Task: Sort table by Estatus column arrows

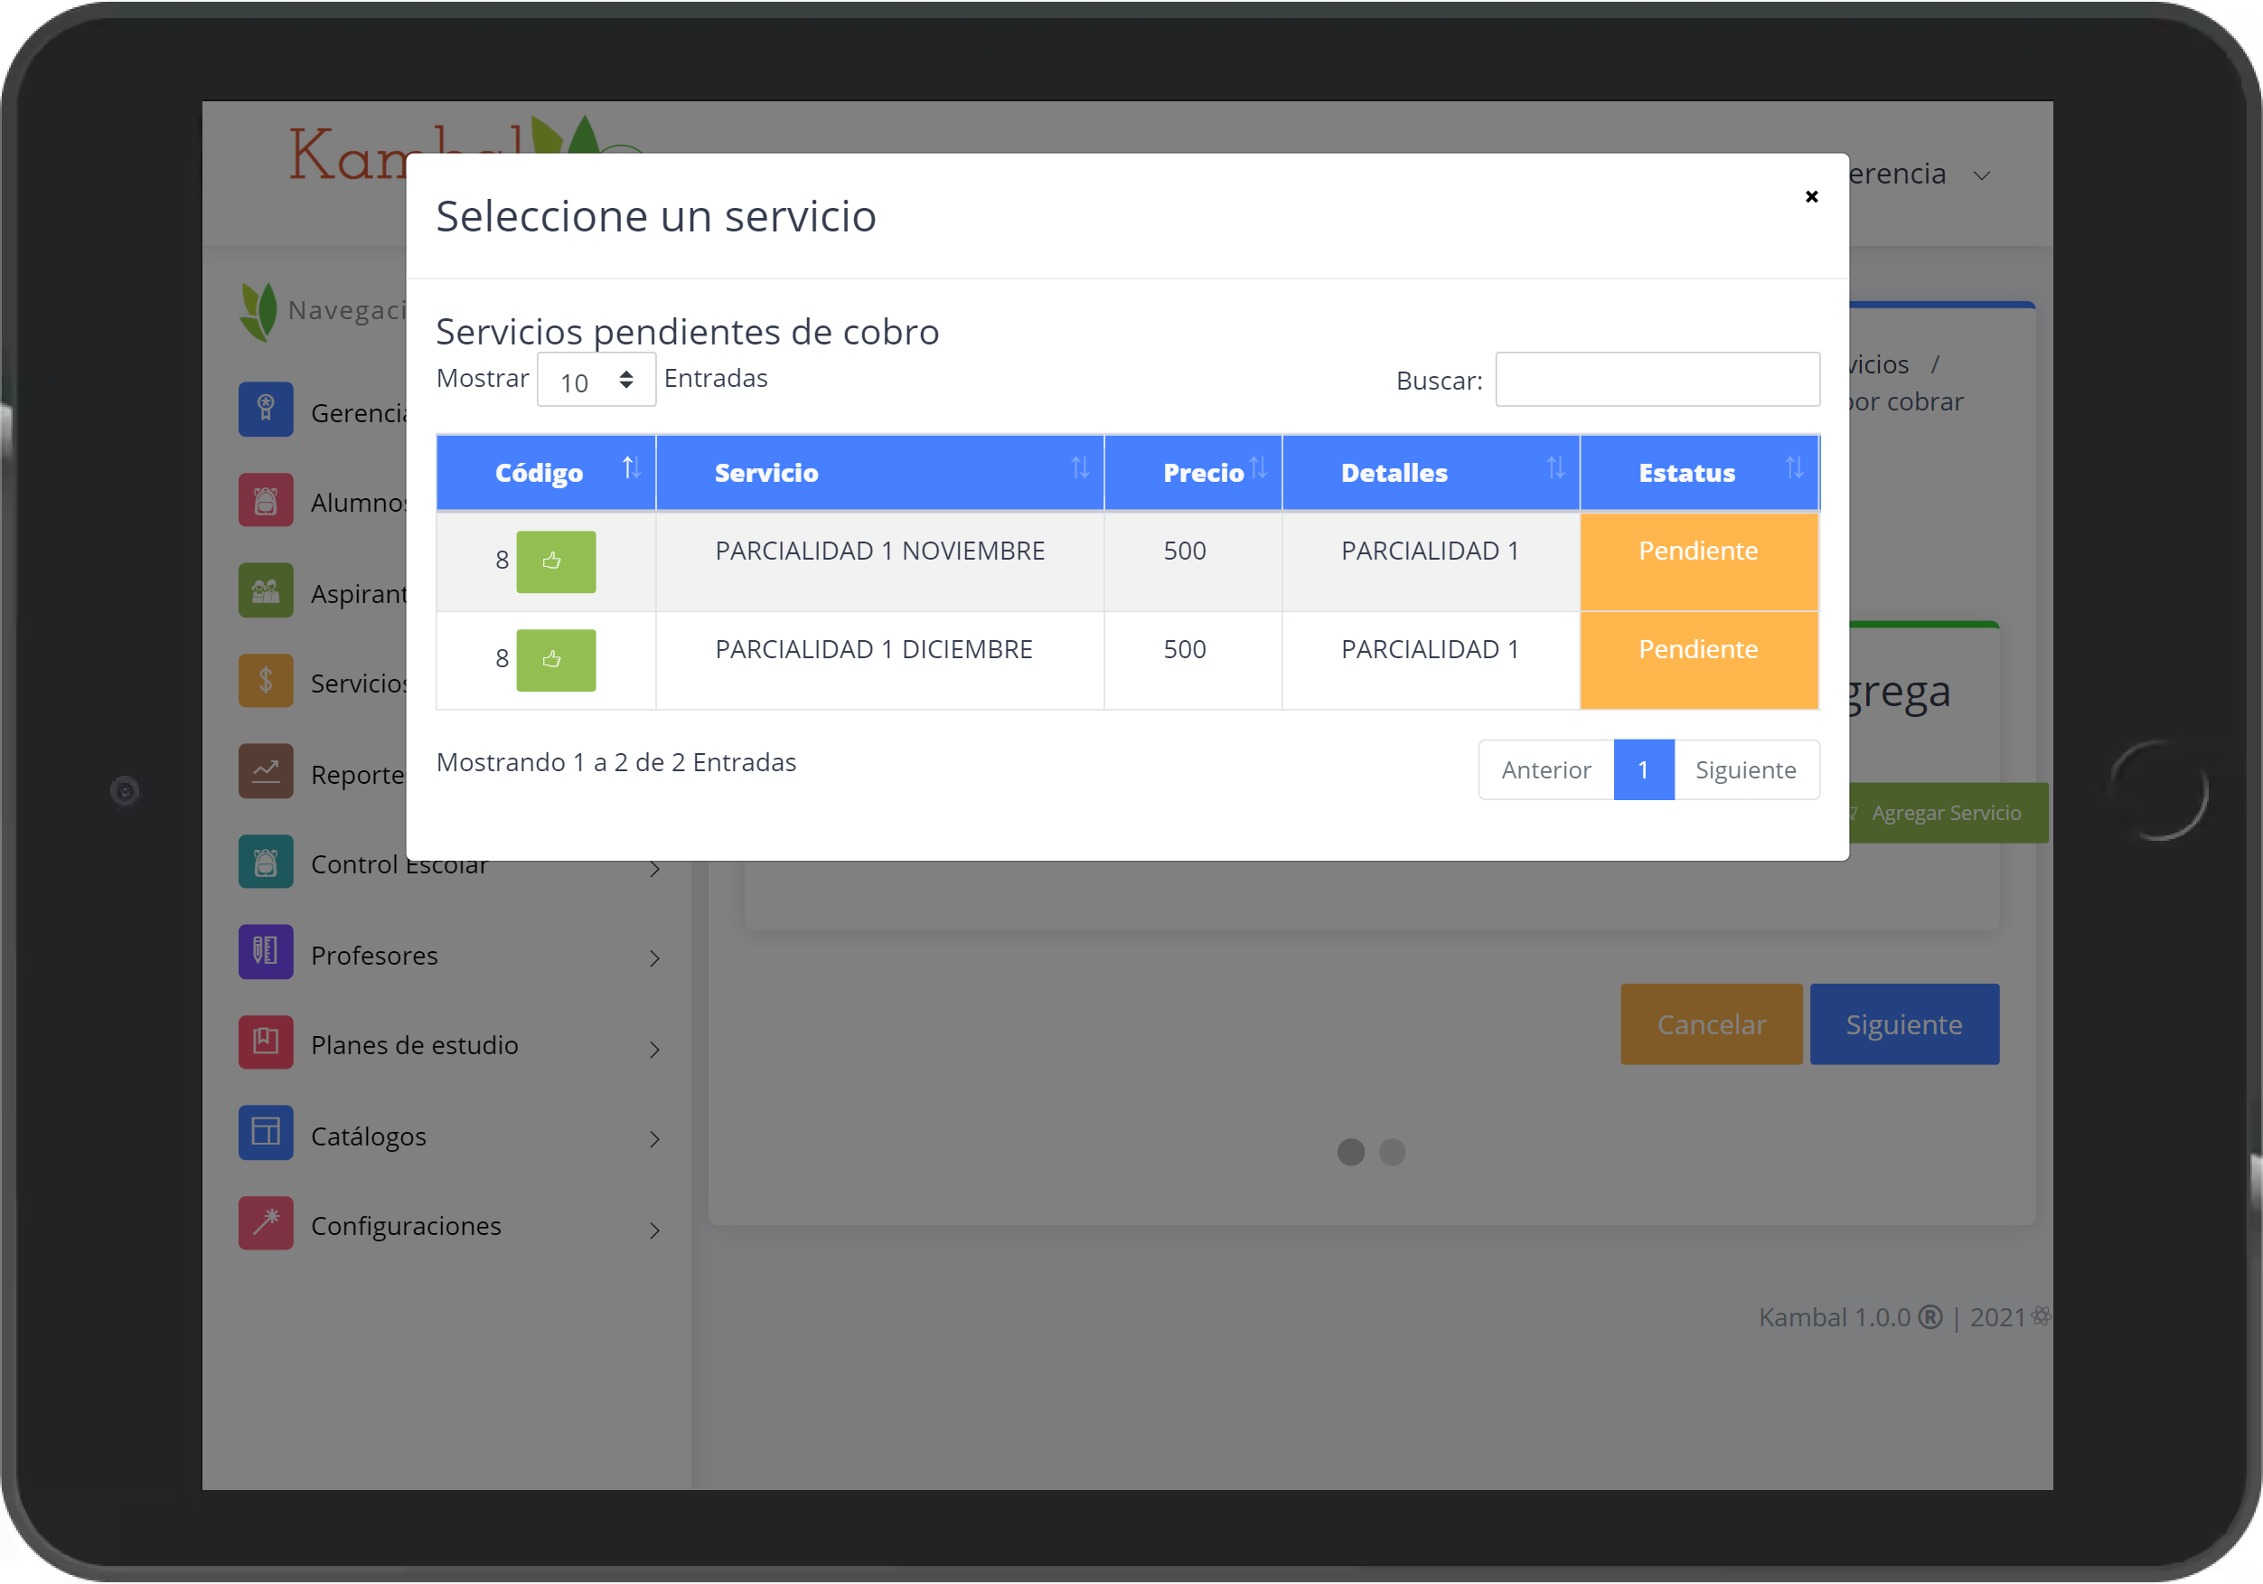Action: click(x=1794, y=467)
